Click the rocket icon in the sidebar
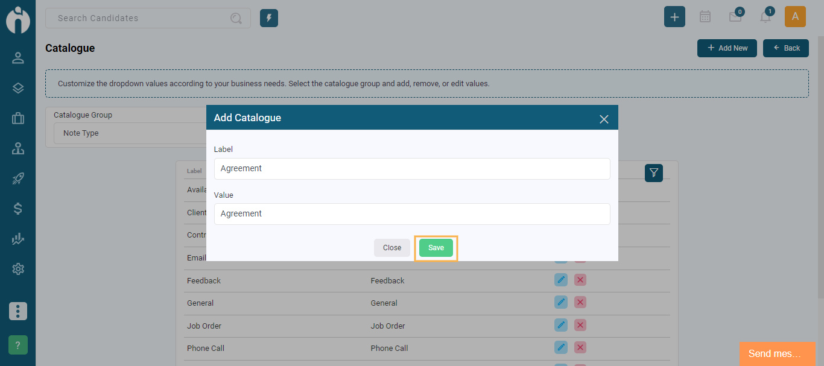This screenshot has width=824, height=366. tap(18, 178)
